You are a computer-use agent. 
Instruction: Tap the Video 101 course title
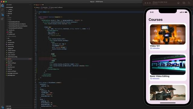155,46
